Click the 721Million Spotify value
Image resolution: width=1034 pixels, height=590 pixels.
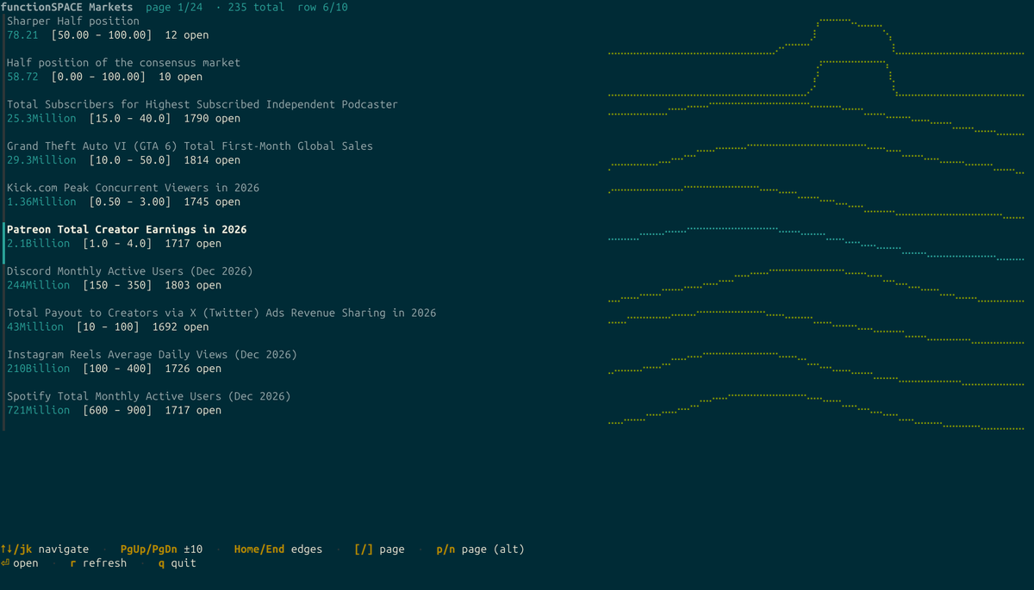coord(38,410)
